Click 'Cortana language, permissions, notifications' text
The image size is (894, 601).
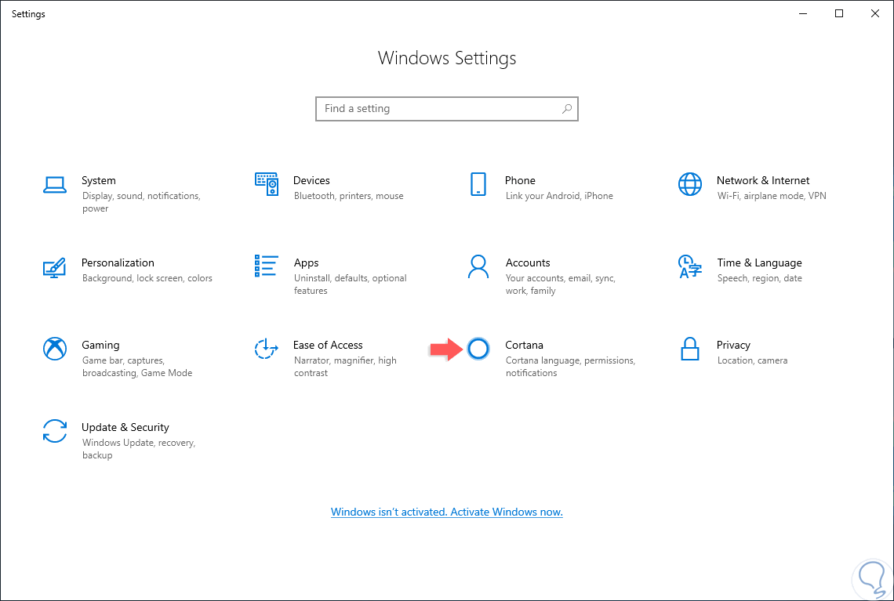(x=570, y=367)
